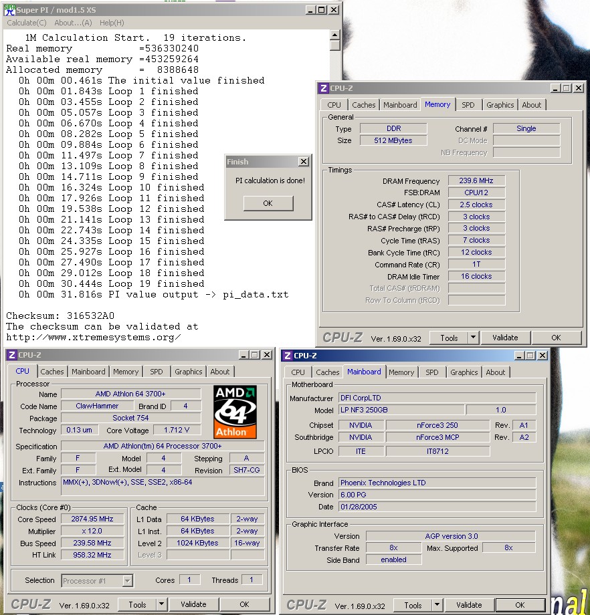Viewport: 590px width, 615px height.
Task: Show Graphics tab in Mainboard window
Action: (x=464, y=372)
